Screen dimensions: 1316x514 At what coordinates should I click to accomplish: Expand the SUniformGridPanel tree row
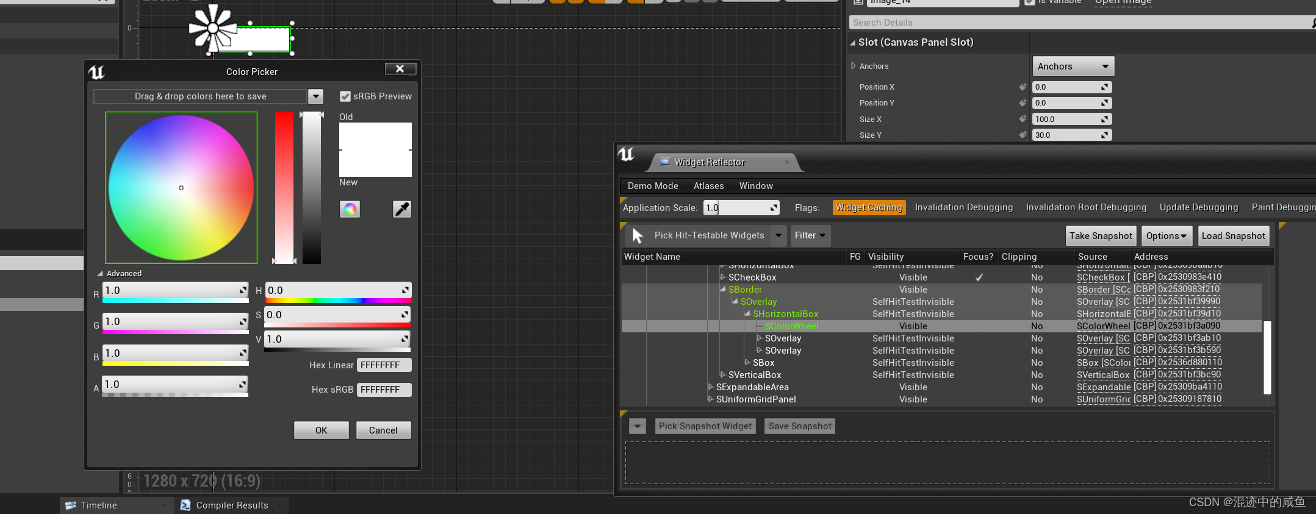click(x=711, y=399)
